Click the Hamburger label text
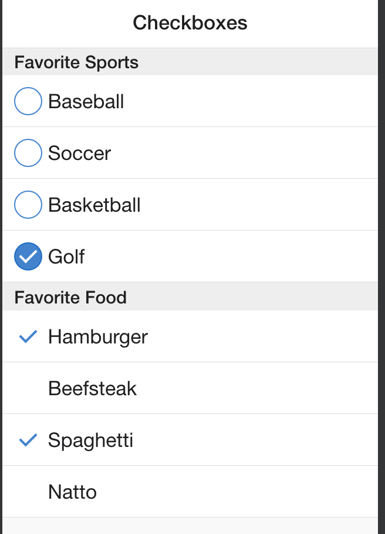Screen dimensions: 385x534 tap(98, 337)
